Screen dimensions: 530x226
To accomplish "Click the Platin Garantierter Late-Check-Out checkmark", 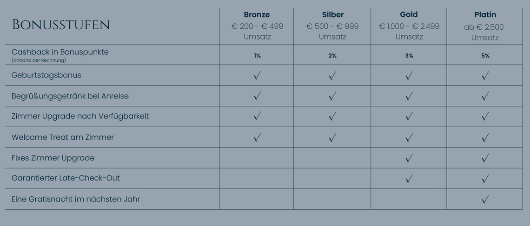I will pyautogui.click(x=485, y=179).
